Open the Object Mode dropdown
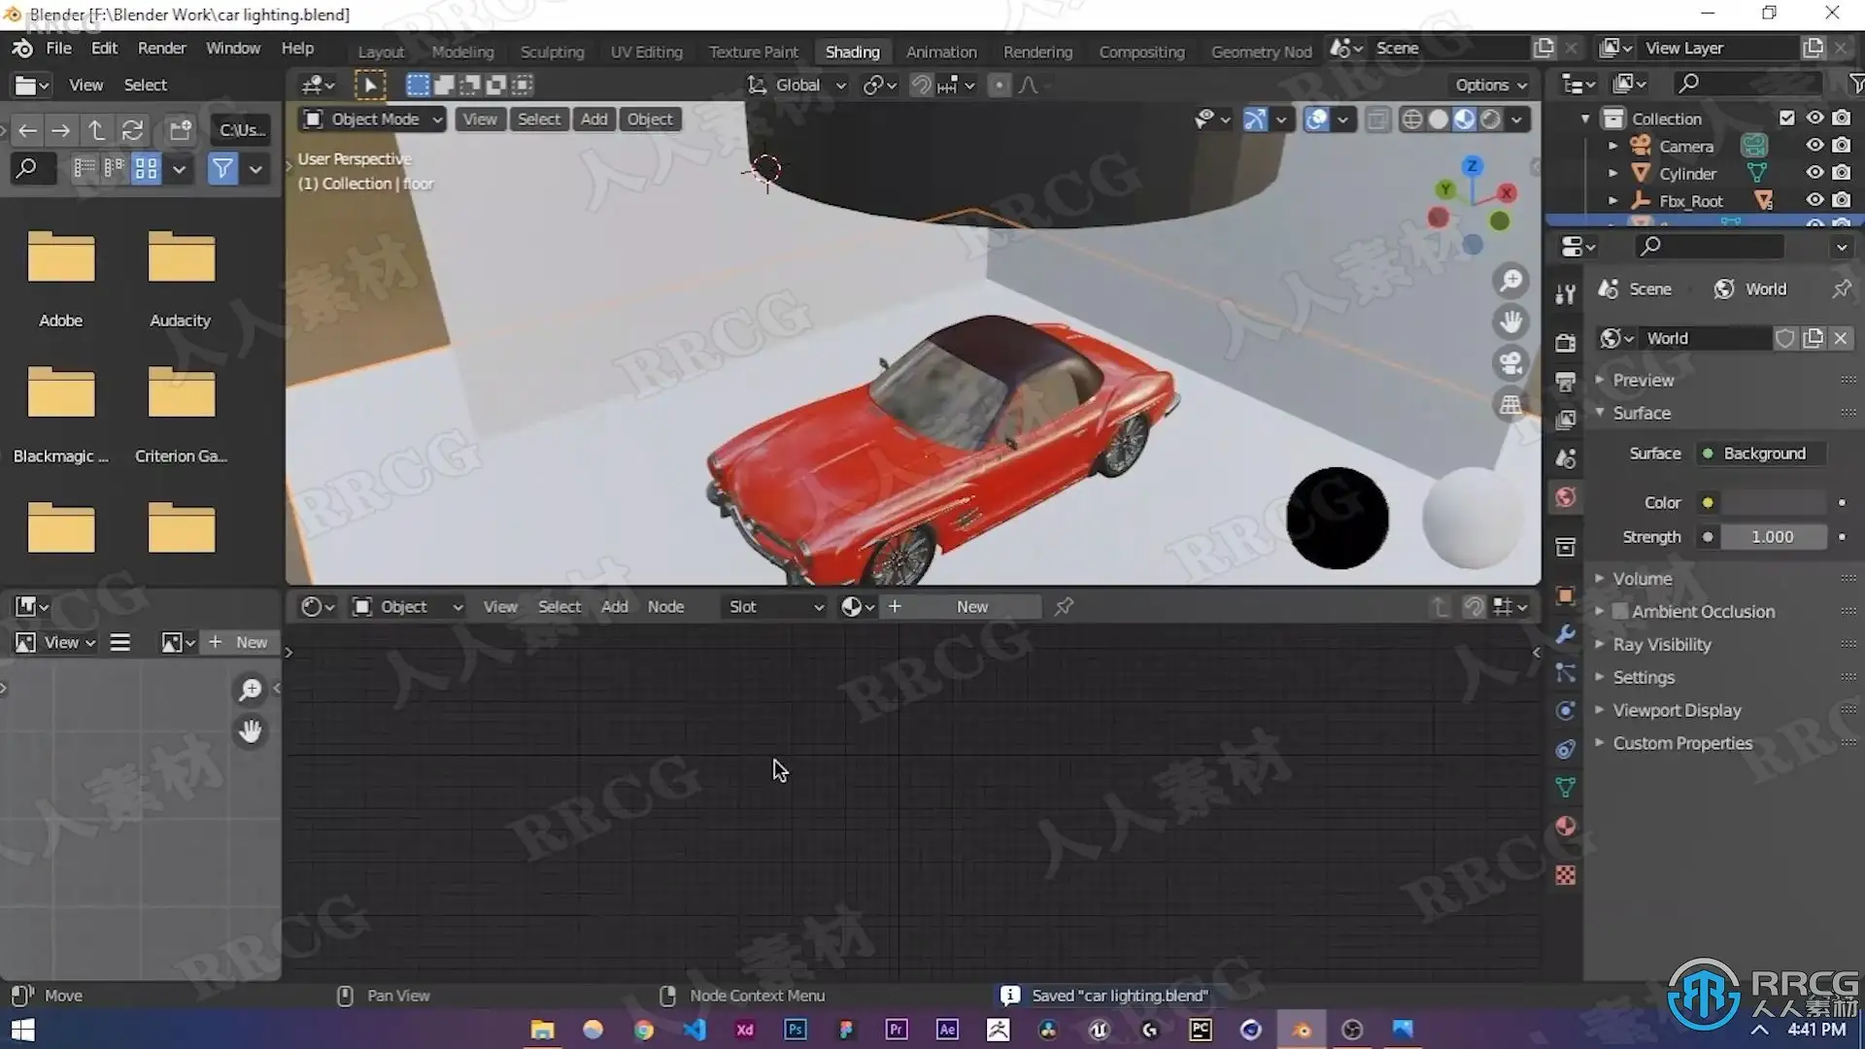 [373, 119]
